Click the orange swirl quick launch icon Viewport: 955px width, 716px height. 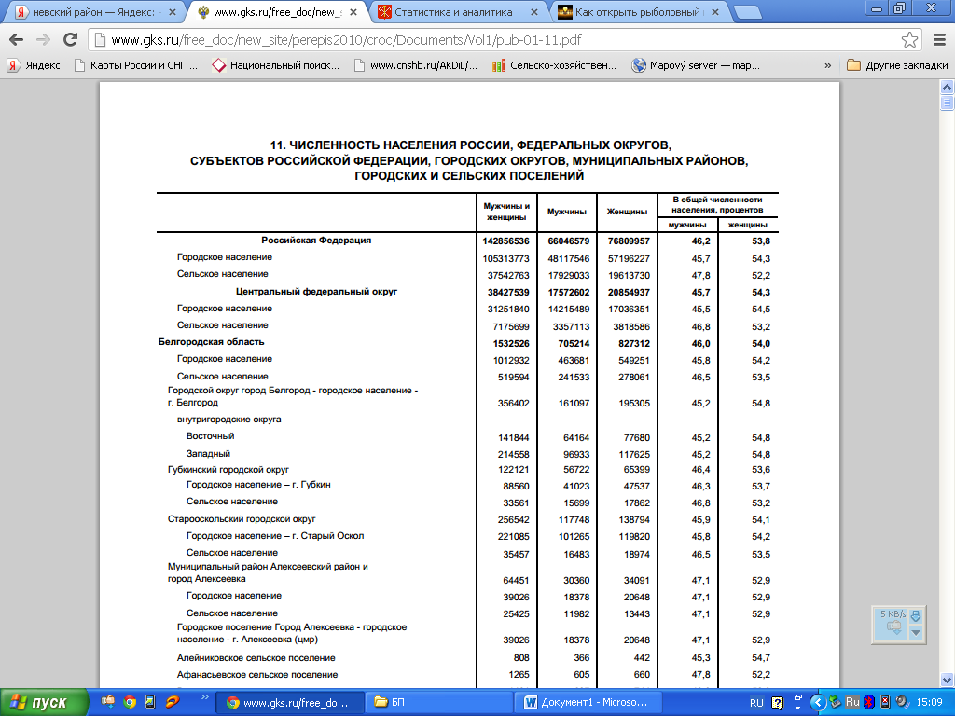[173, 701]
